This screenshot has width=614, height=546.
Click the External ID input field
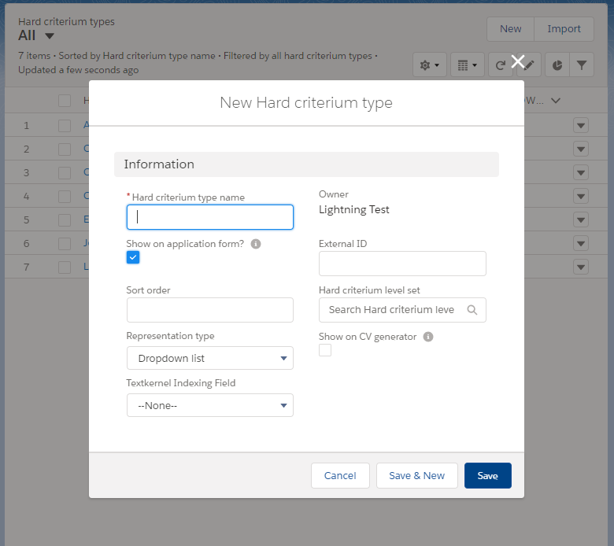[402, 264]
